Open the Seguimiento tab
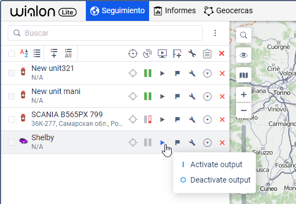The image size is (296, 204). [x=117, y=10]
